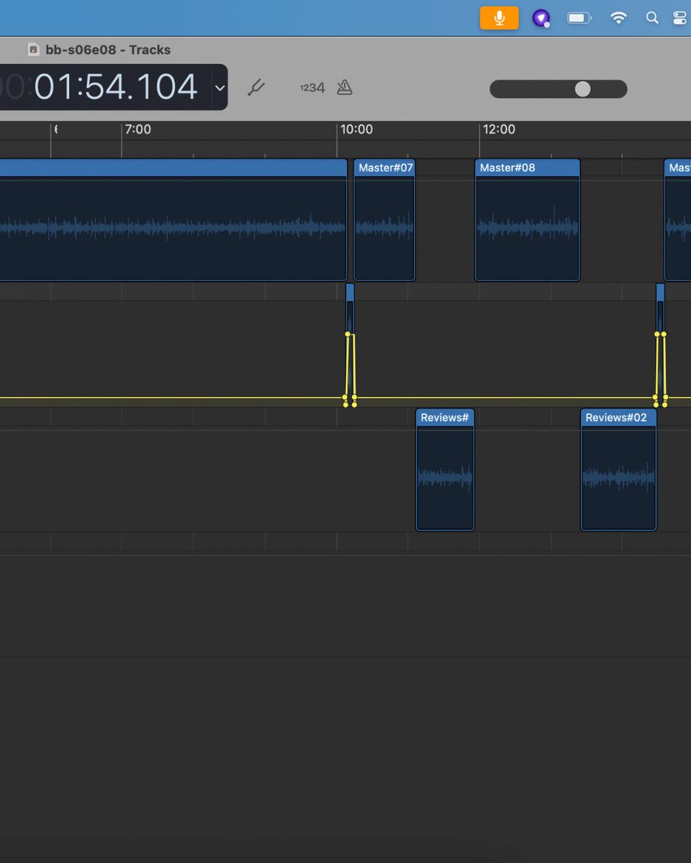Click the Wi-Fi icon in the menu bar

tap(618, 17)
